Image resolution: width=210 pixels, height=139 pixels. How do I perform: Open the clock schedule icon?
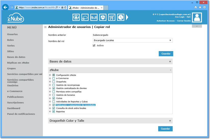pos(121,17)
